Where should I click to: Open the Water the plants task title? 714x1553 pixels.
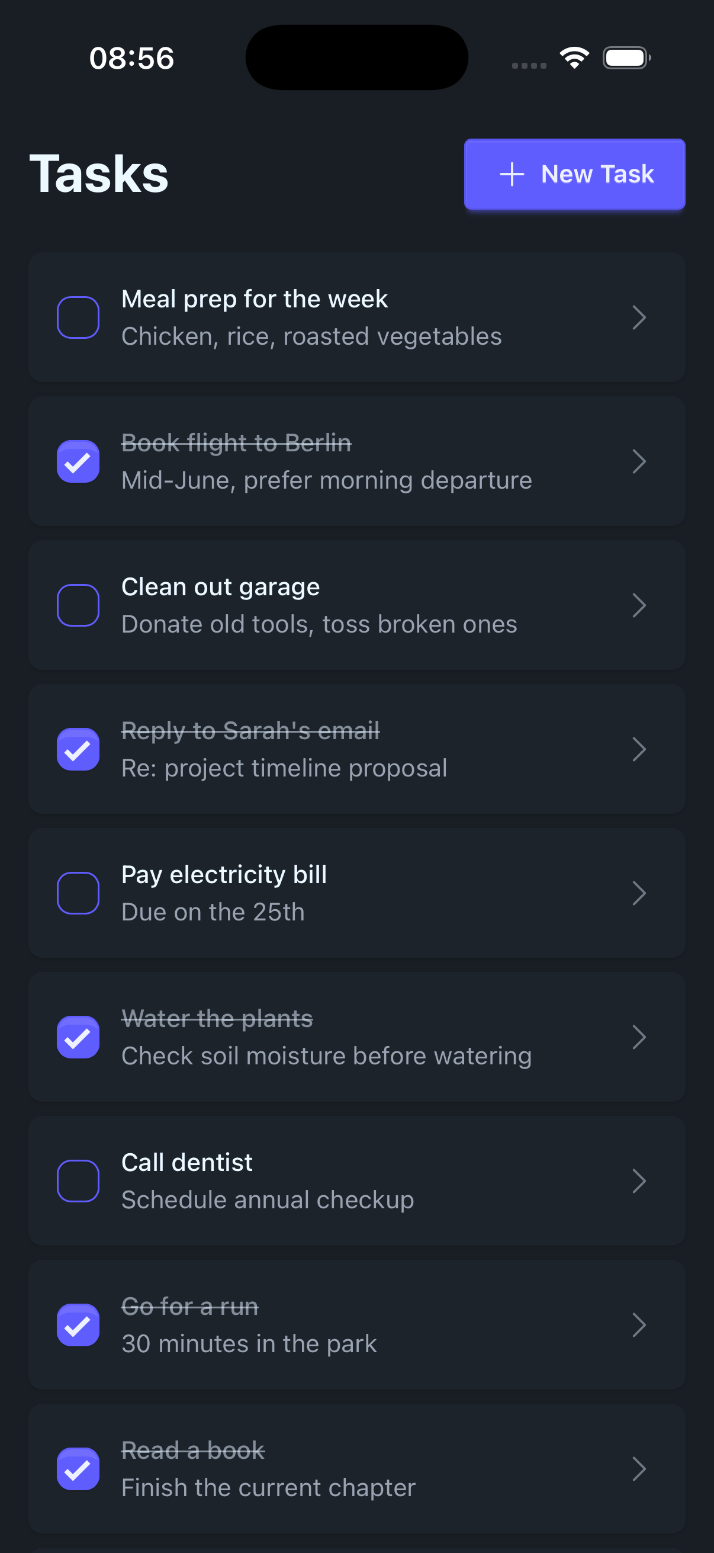tap(217, 1019)
